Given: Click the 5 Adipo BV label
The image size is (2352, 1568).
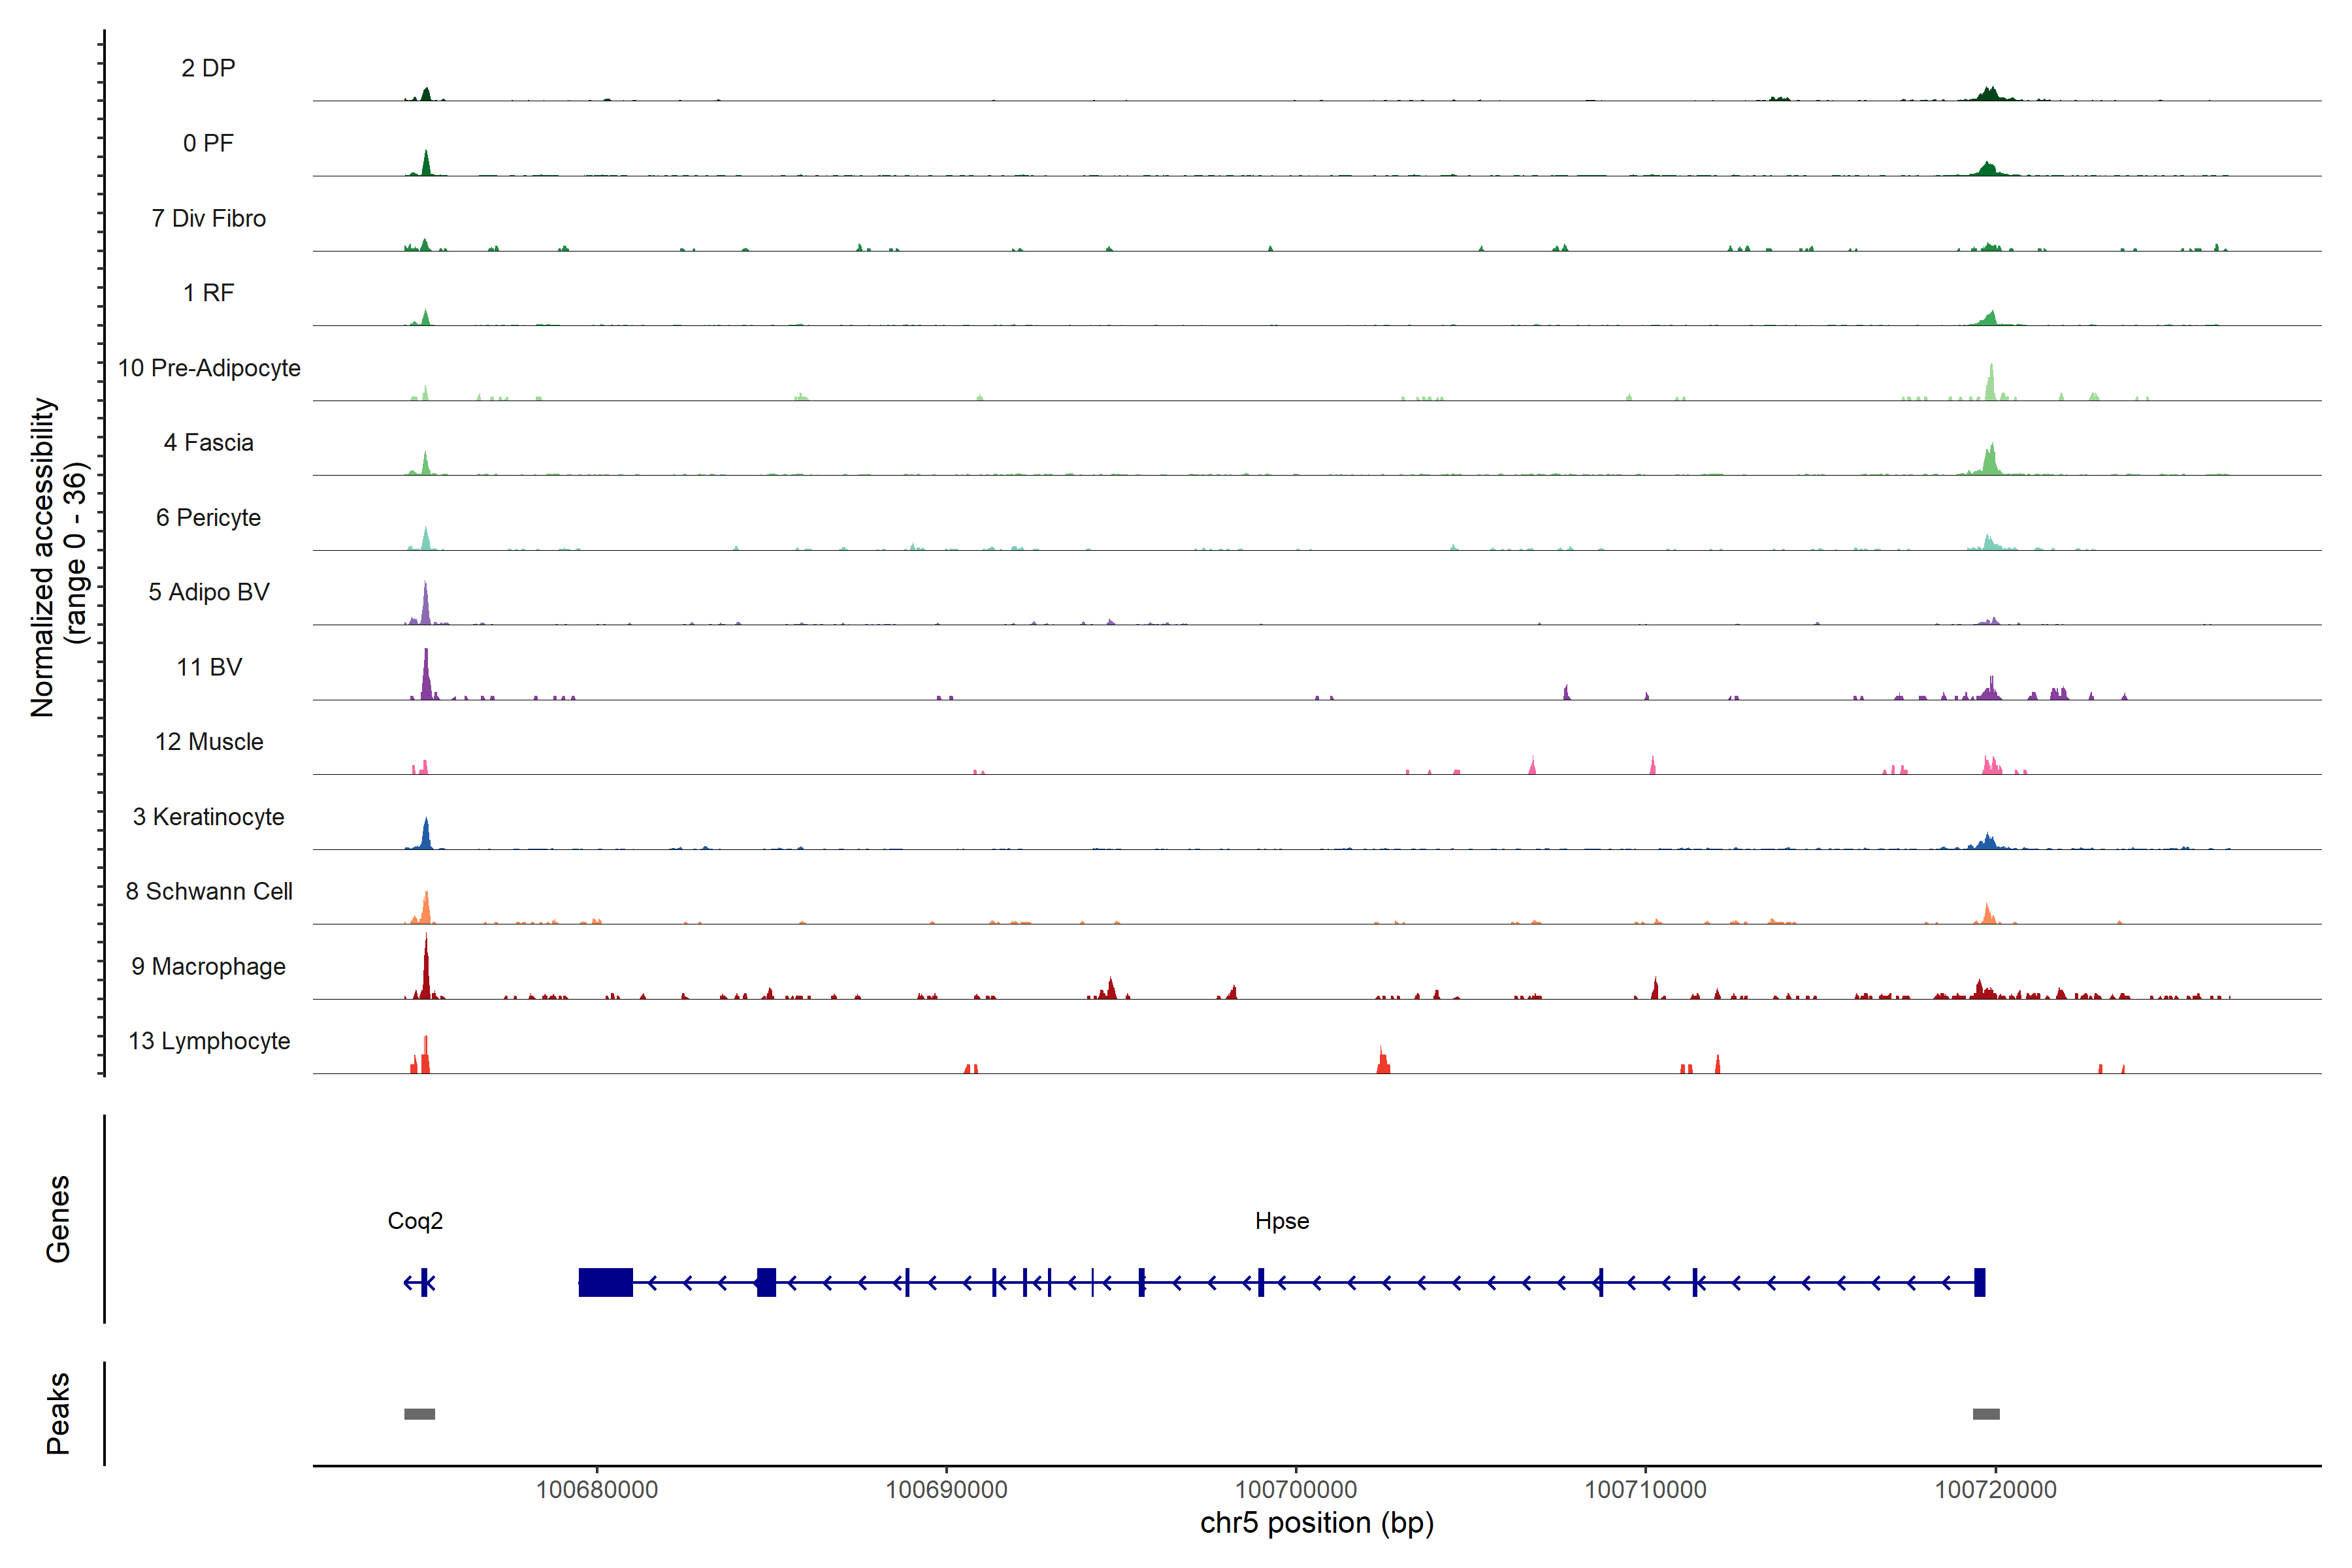Looking at the screenshot, I should point(208,592).
